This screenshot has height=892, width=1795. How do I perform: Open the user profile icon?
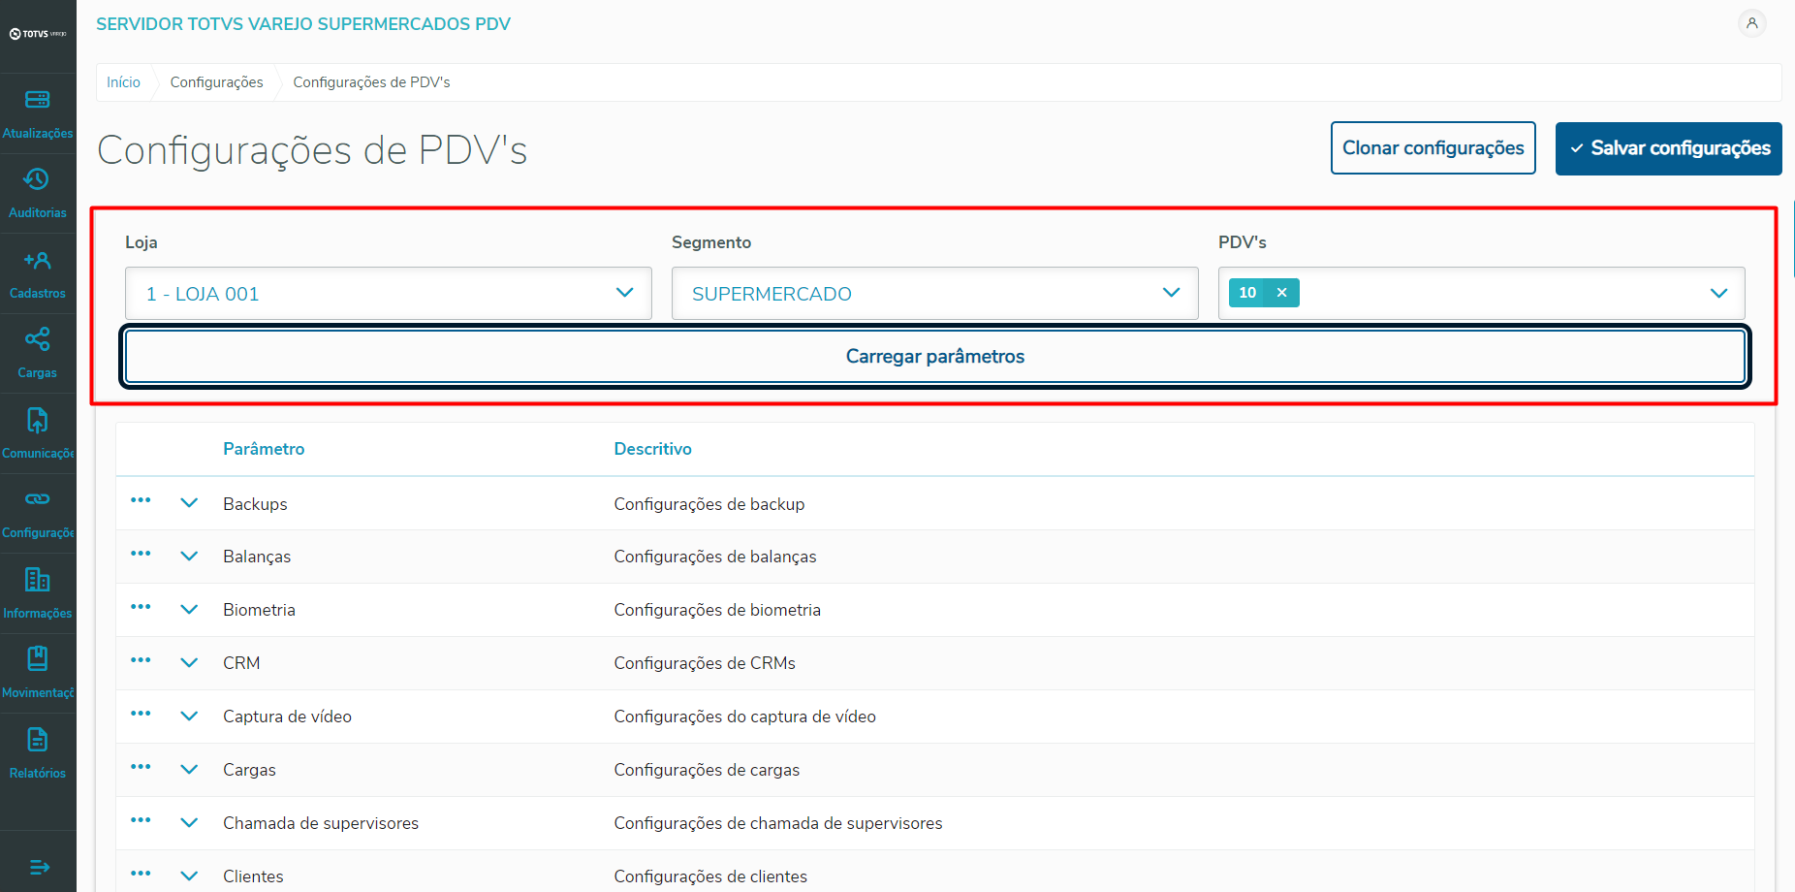point(1751,23)
